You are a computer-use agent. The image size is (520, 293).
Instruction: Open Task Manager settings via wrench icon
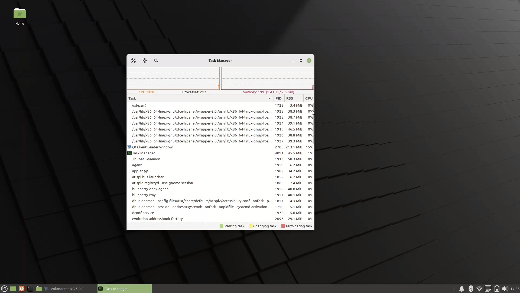(133, 60)
